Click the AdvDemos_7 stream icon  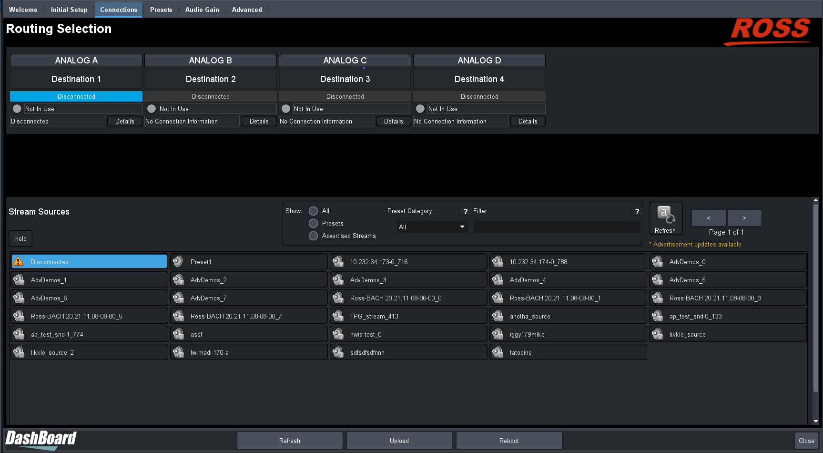pyautogui.click(x=178, y=298)
